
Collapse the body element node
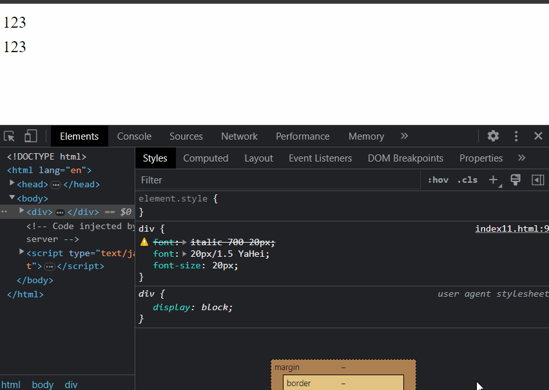click(x=12, y=198)
